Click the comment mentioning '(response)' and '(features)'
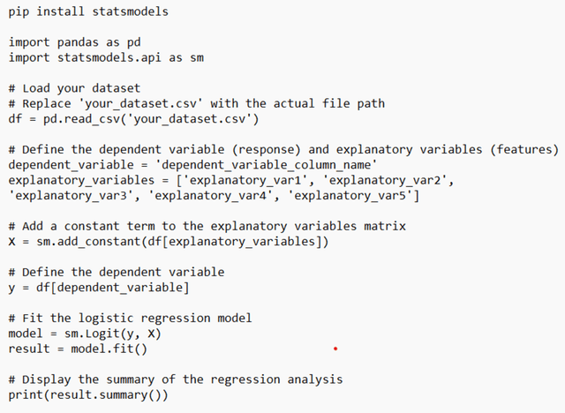 (282, 149)
